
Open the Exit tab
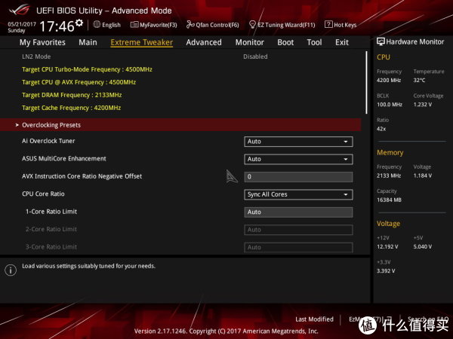pos(342,42)
